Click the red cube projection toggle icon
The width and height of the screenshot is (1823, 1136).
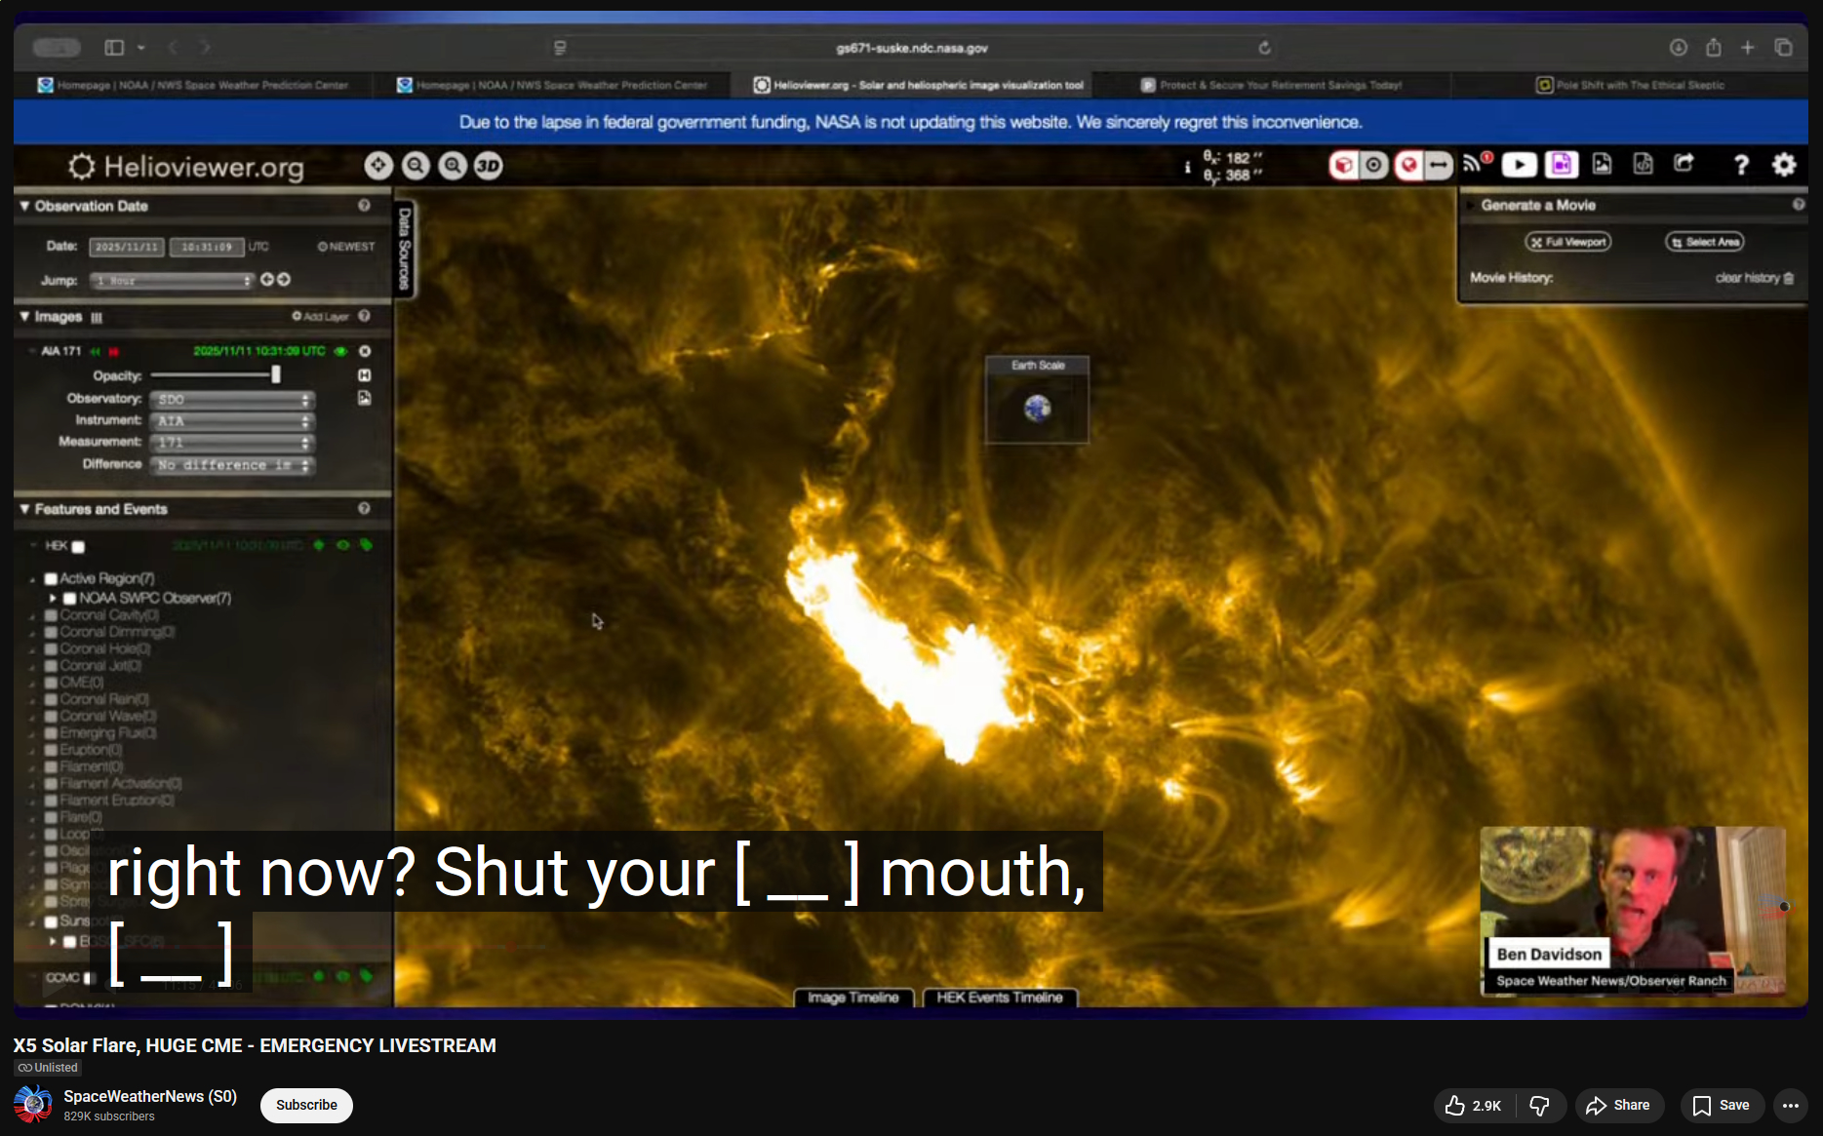(1343, 166)
